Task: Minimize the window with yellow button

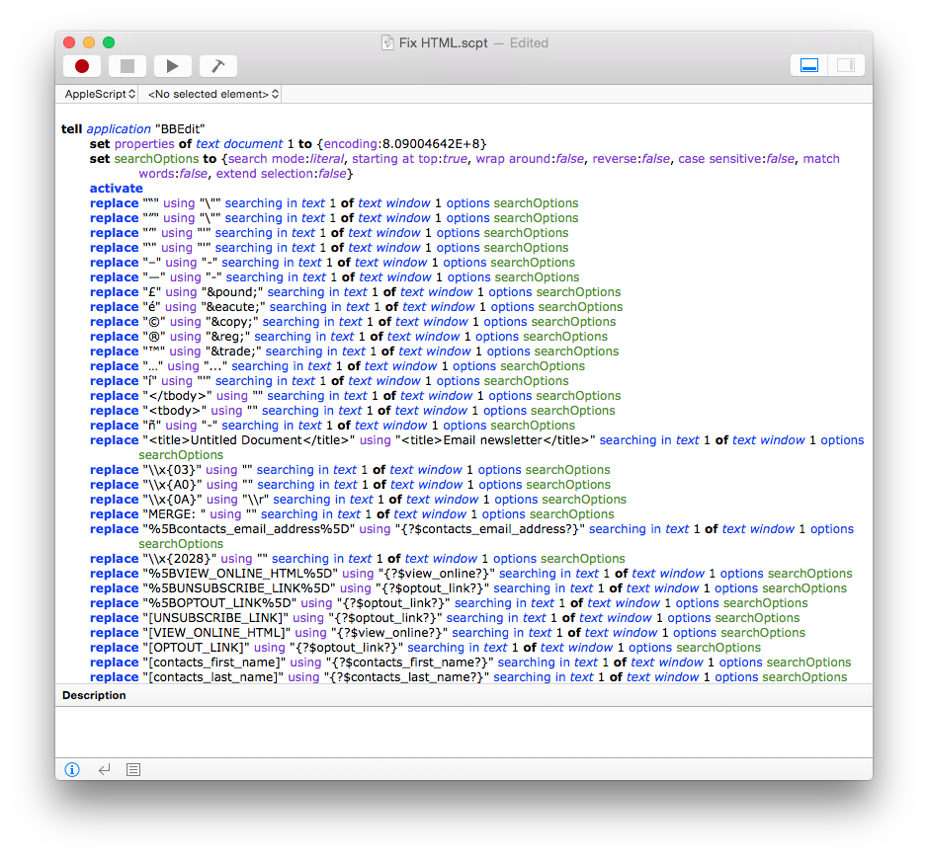Action: click(89, 42)
